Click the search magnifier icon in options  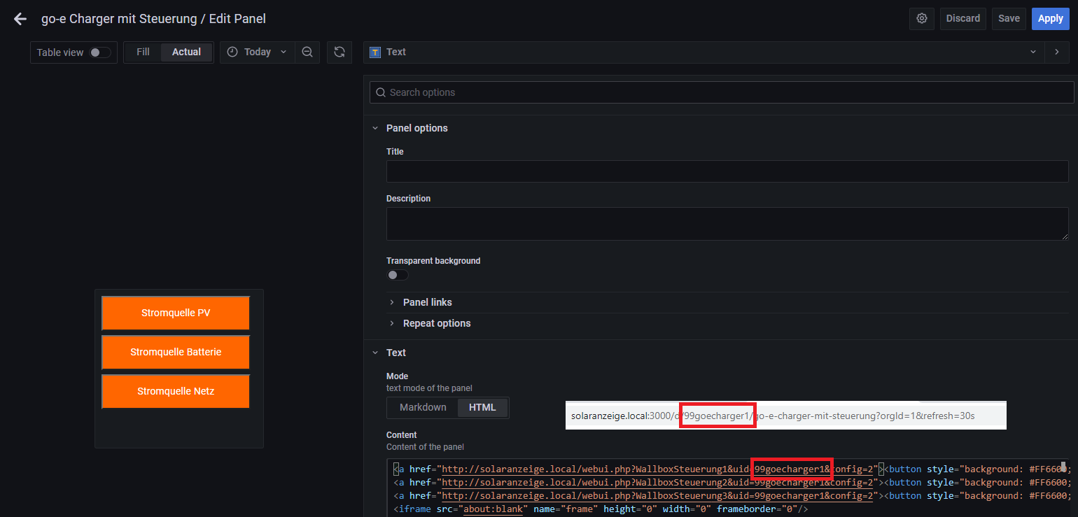click(380, 92)
